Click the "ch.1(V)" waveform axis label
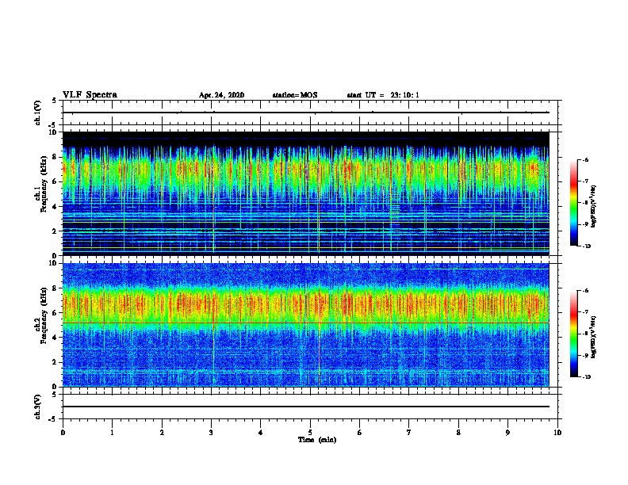This screenshot has height=485, width=628. [38, 113]
